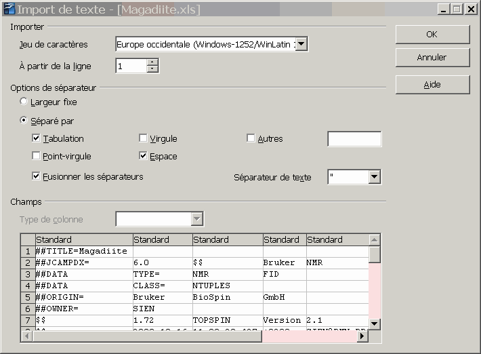This screenshot has height=354, width=481.
Task: Select the first Standard column header
Action: 84,240
